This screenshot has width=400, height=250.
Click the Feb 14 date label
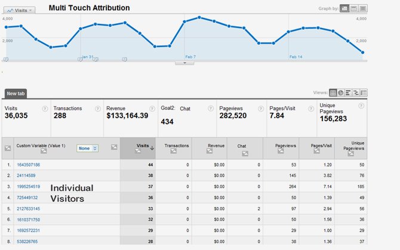point(296,57)
